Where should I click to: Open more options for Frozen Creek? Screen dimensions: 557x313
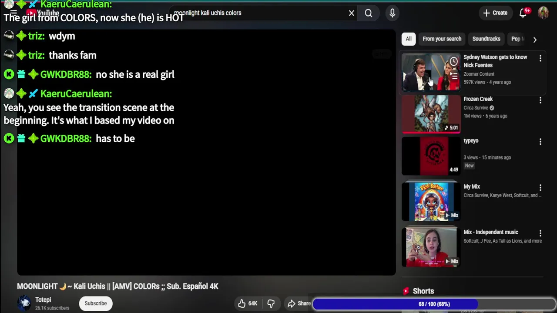coord(540,100)
